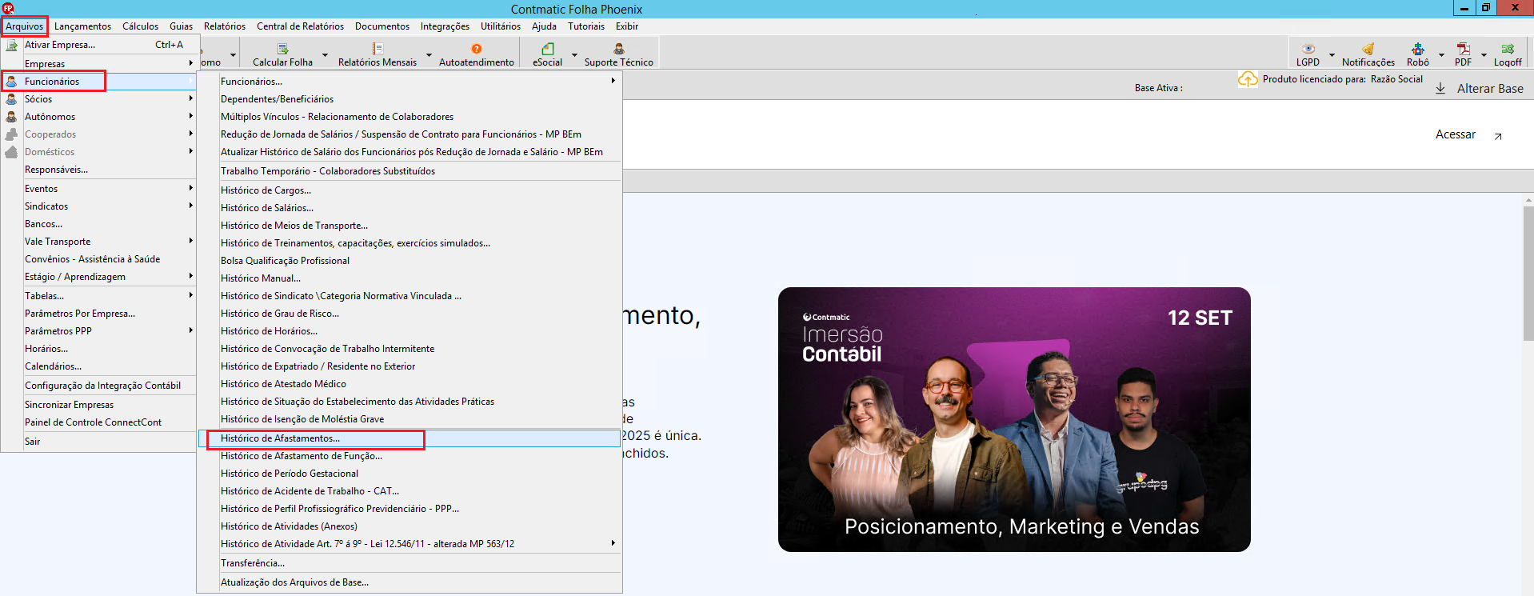Click the scrollbar up arrow

click(1528, 199)
